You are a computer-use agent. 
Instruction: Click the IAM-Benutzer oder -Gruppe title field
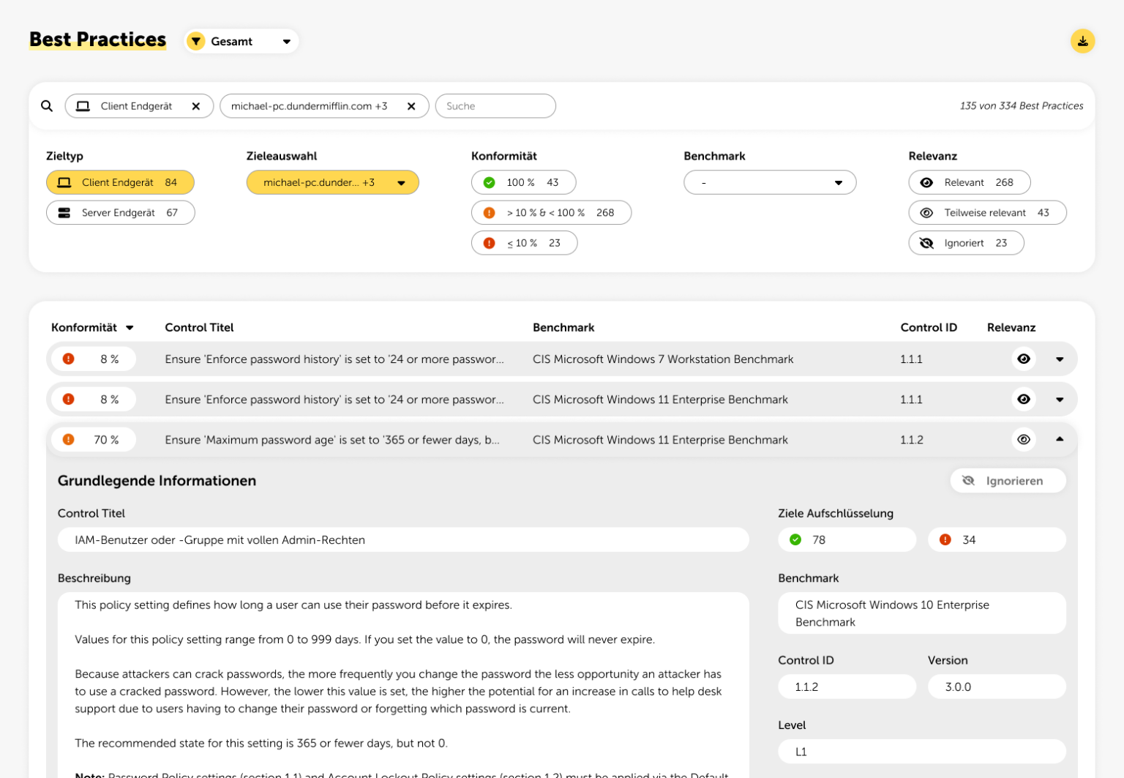point(403,539)
